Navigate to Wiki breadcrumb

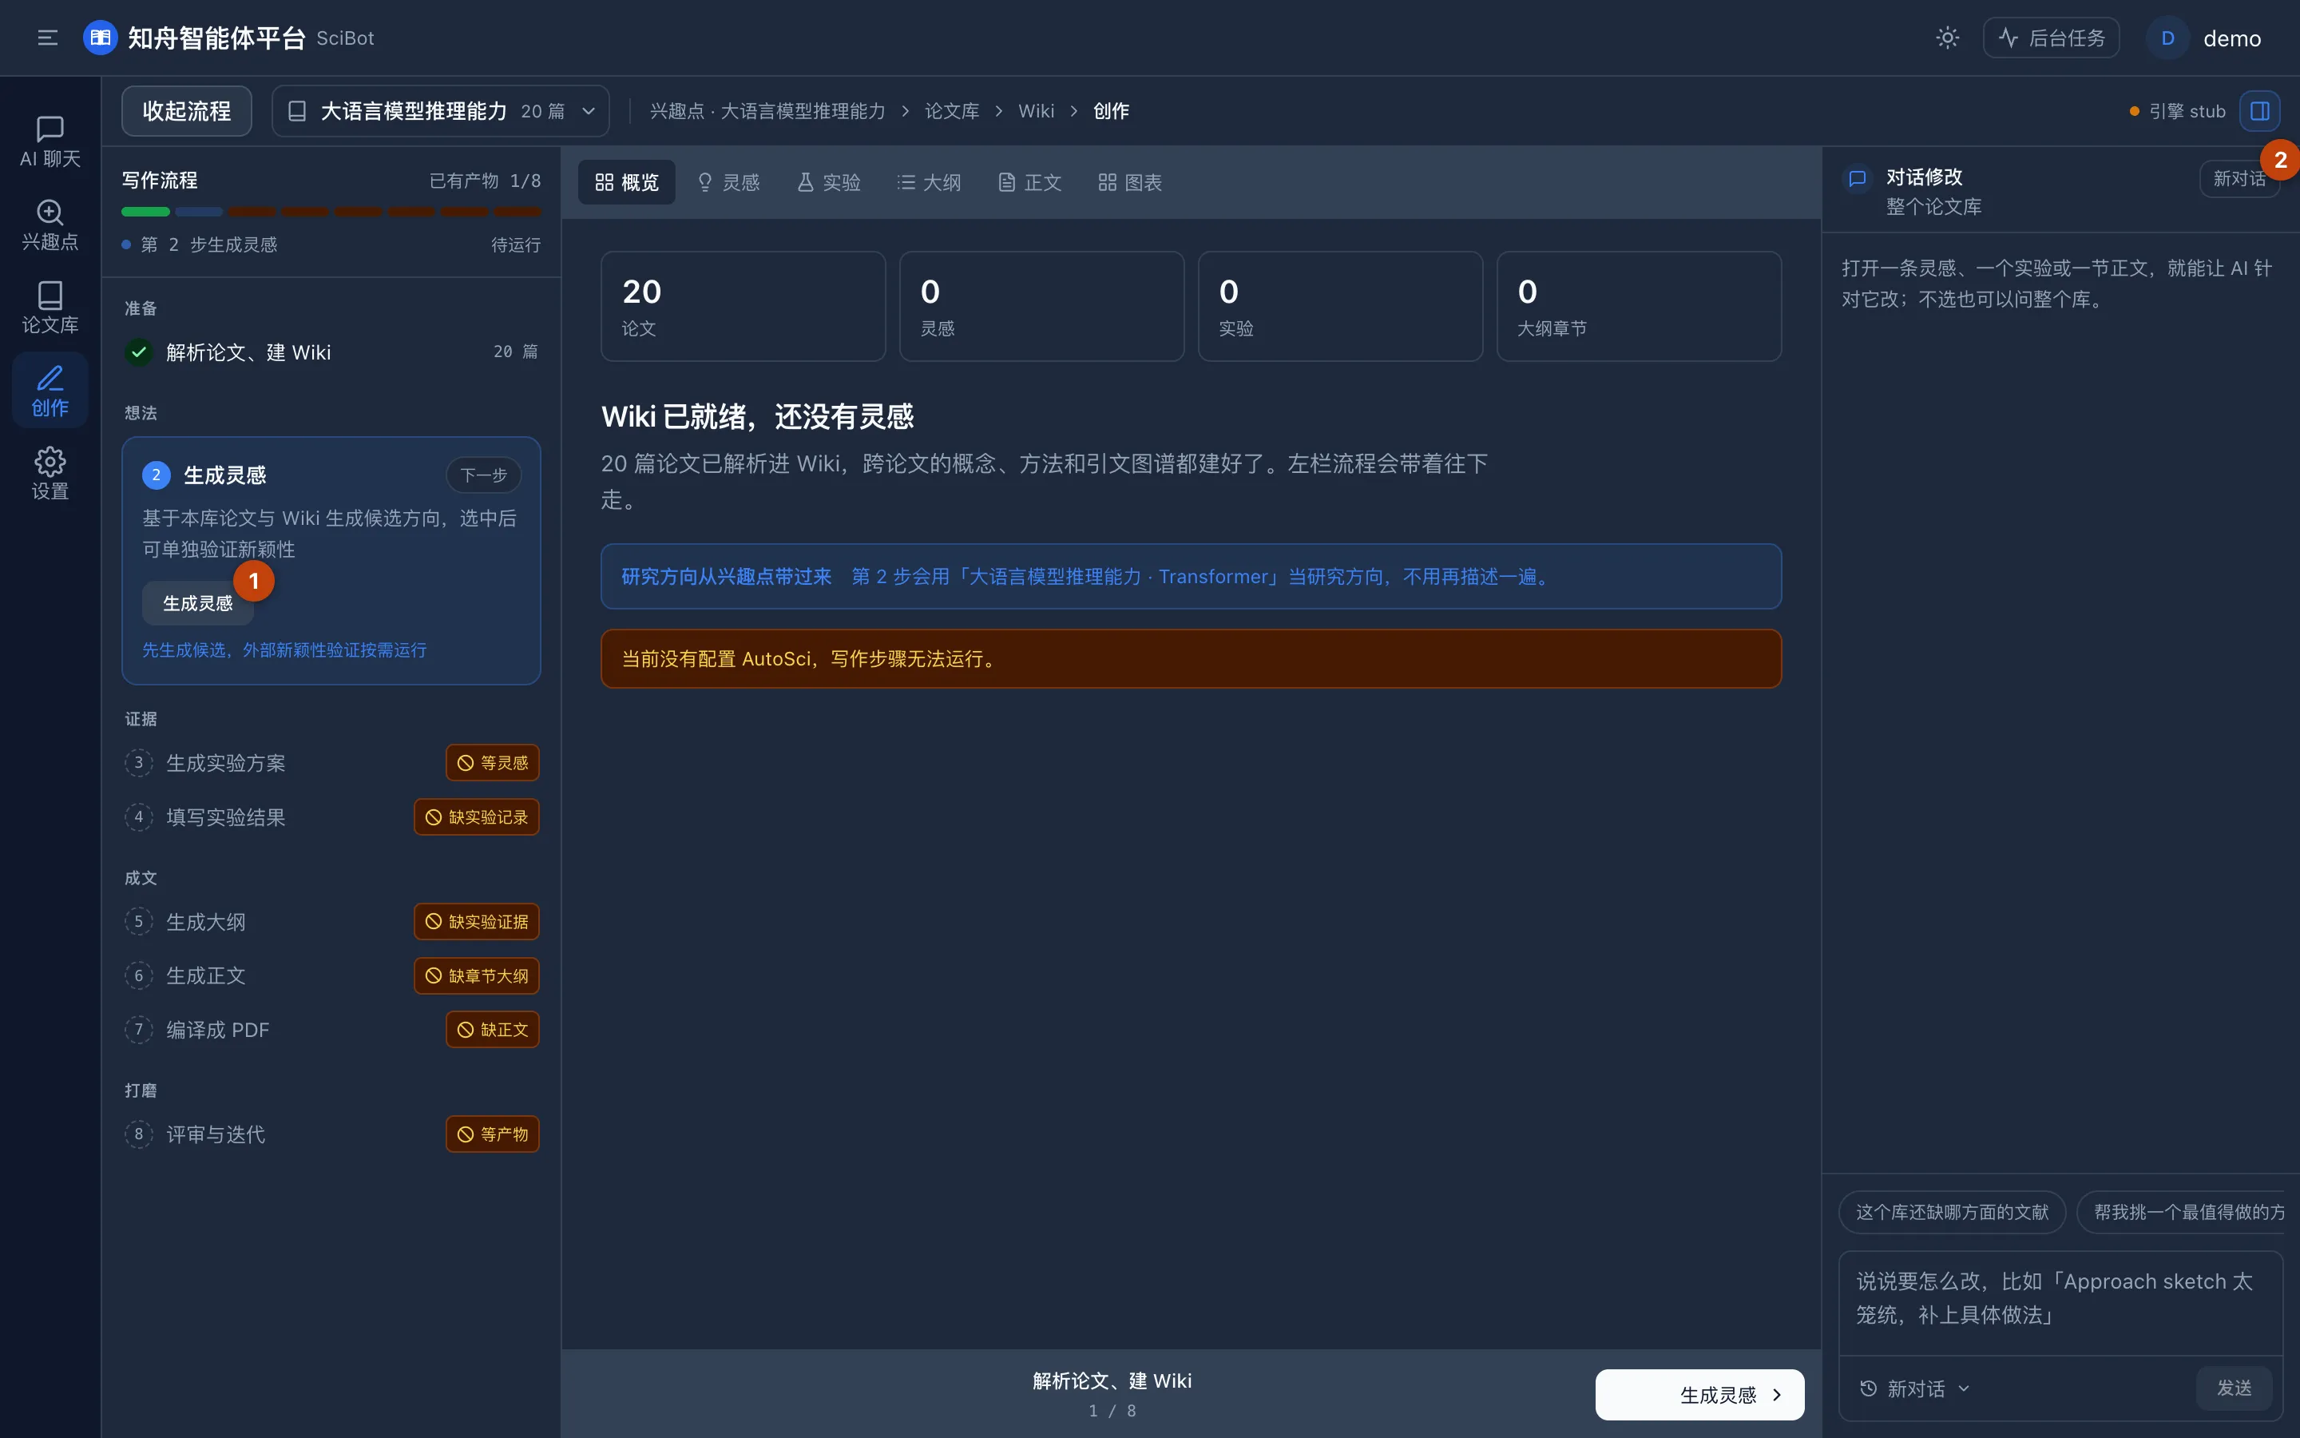coord(1036,111)
